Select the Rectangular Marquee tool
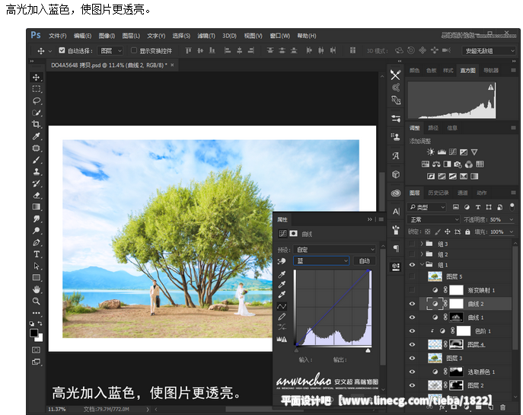Viewport: 523px width, 415px height. pos(36,89)
